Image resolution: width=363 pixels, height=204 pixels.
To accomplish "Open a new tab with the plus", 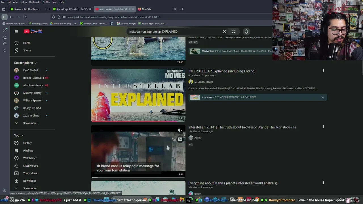I will point(182,9).
